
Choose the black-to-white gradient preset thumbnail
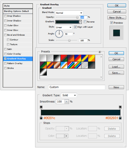coord(57,58)
